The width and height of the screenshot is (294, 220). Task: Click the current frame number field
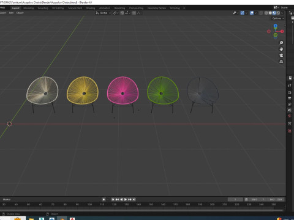click(x=235, y=199)
